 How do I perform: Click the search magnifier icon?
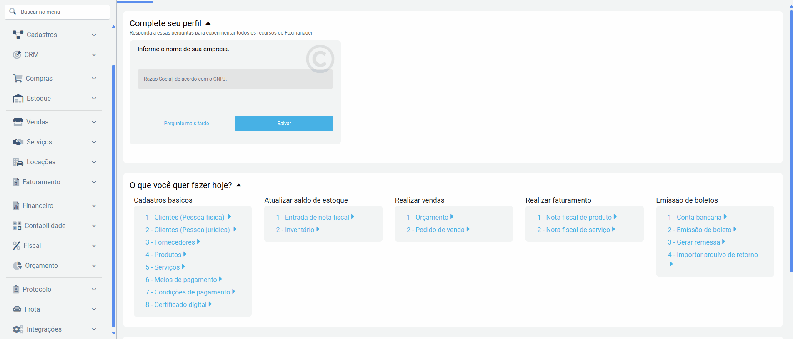click(x=13, y=12)
